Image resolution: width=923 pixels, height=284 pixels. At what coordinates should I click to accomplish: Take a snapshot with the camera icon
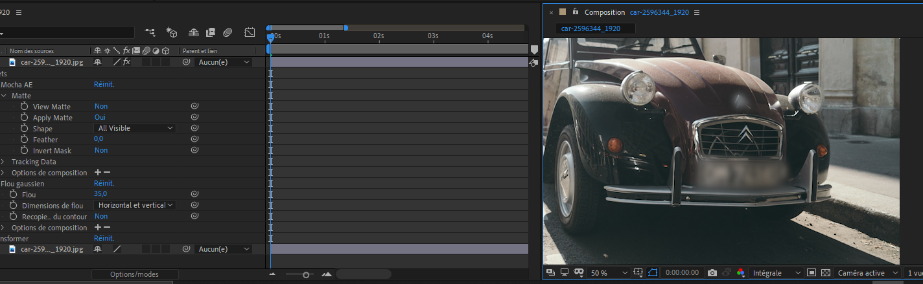[x=712, y=273]
